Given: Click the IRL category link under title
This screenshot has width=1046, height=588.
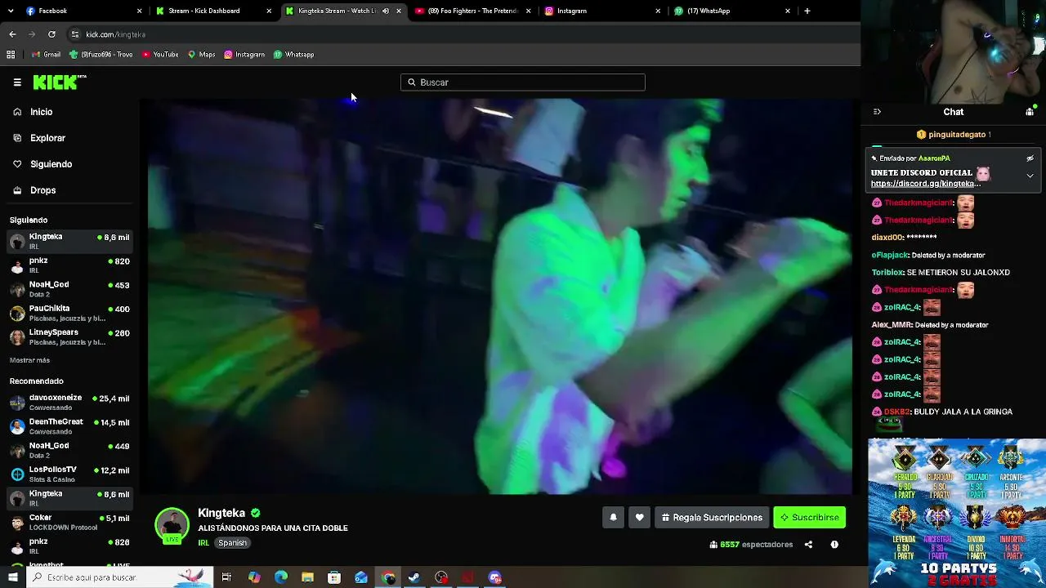Looking at the screenshot, I should (203, 543).
